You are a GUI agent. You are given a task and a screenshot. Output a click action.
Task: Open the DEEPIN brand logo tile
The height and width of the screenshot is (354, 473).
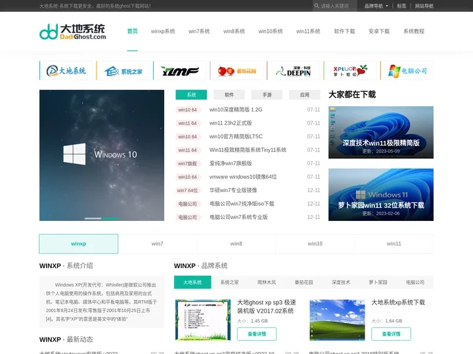click(x=293, y=71)
